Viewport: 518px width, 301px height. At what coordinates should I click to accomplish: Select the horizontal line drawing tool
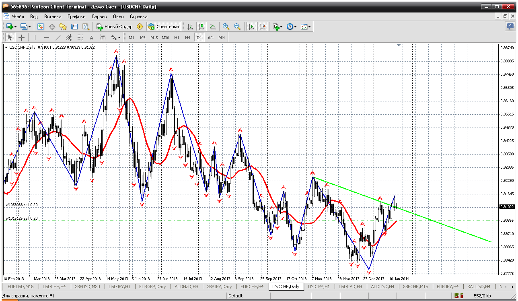(46, 37)
